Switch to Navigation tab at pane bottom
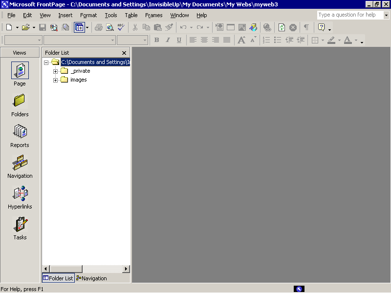 91,278
